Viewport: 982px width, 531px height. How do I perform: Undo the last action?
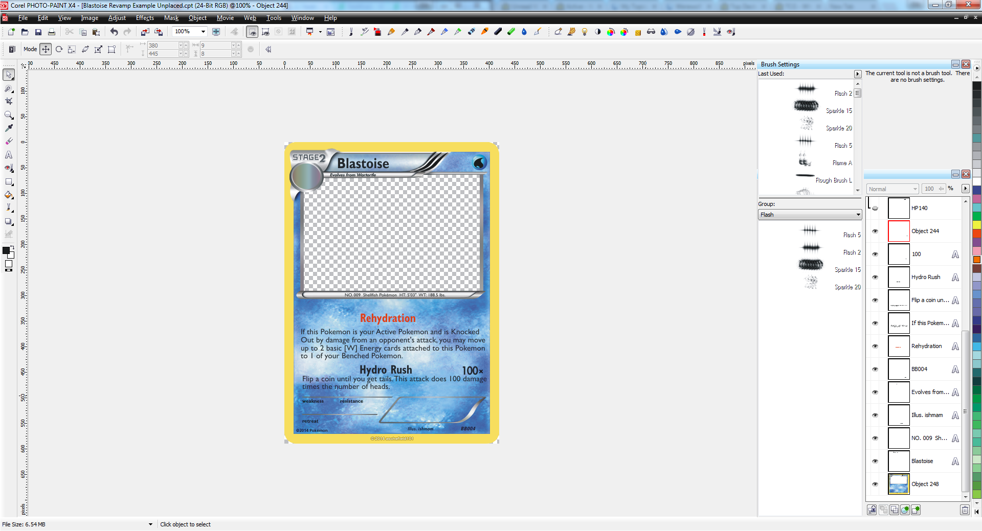114,32
